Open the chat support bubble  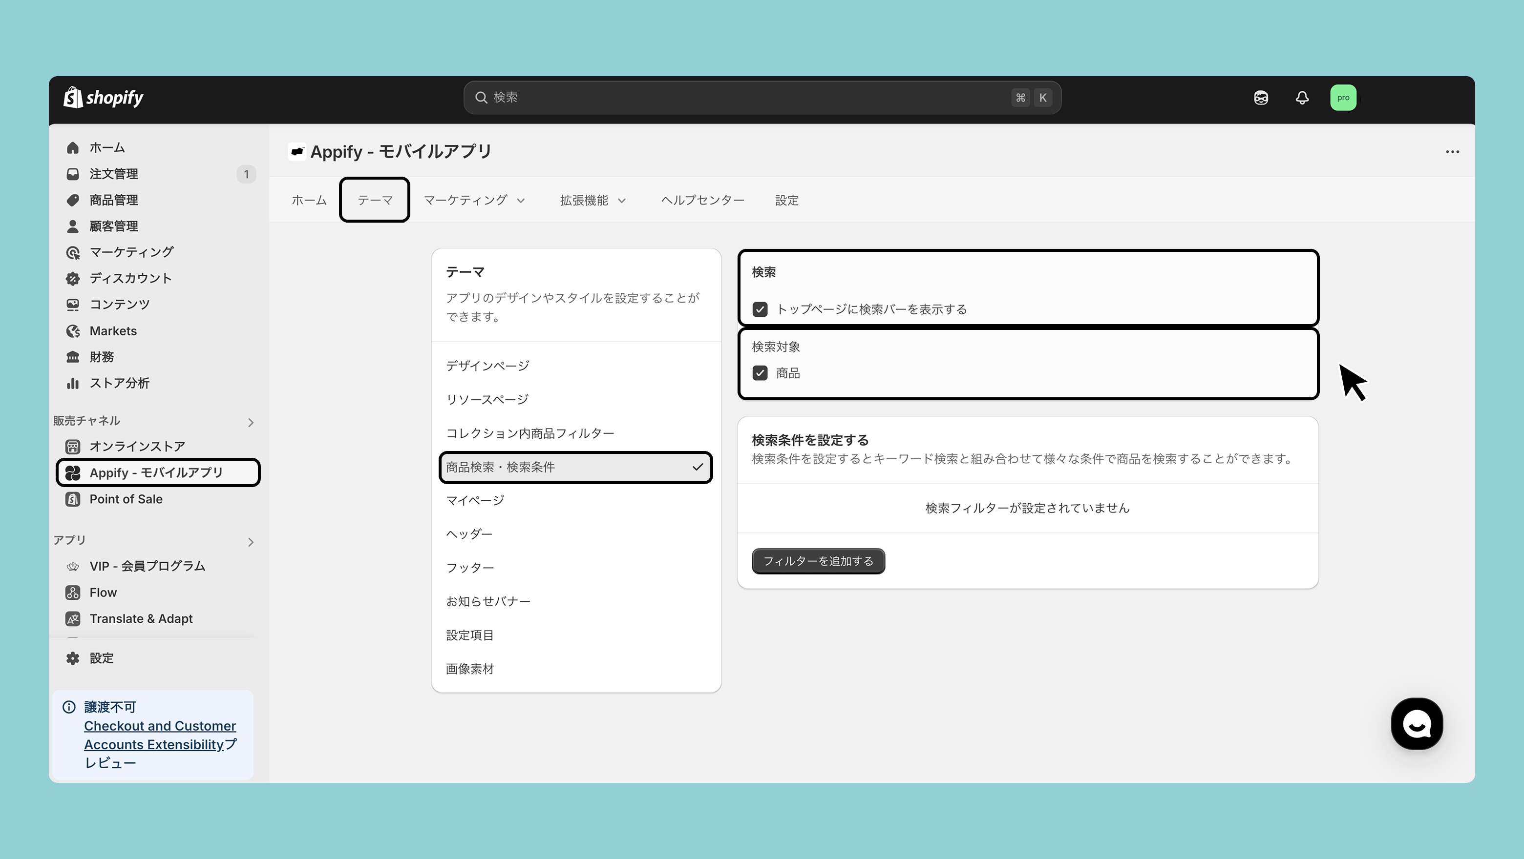(x=1417, y=724)
